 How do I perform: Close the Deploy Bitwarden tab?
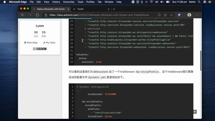point(69,9)
